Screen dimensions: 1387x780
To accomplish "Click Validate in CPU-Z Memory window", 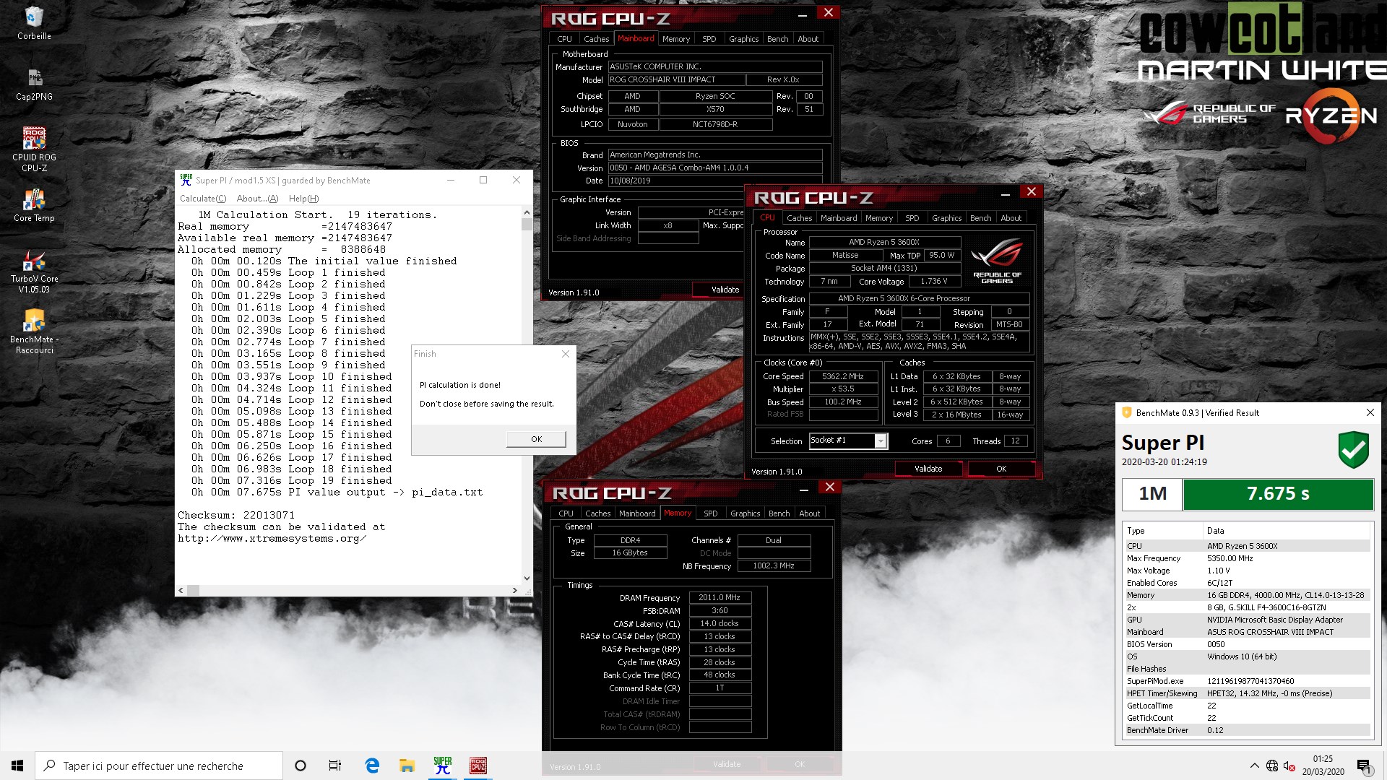I will [x=727, y=764].
